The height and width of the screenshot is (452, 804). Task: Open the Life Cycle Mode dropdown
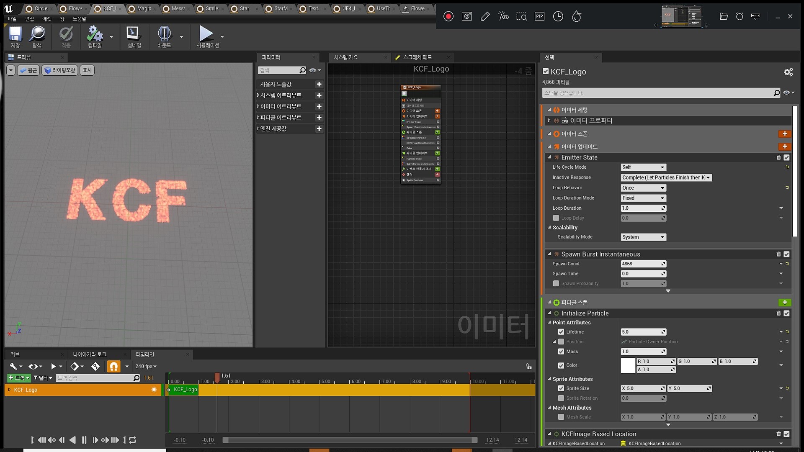pos(643,167)
